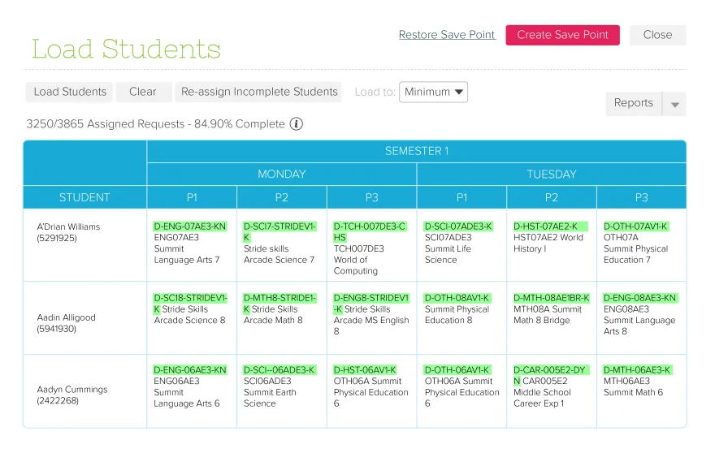Click Re-assign Incomplete Students button
This screenshot has height=453, width=715.
(x=259, y=92)
